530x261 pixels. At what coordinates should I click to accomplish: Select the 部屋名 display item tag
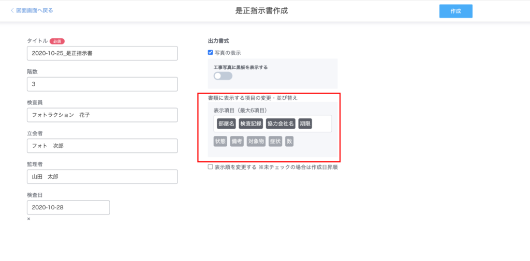click(226, 124)
